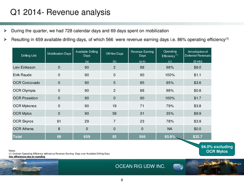
Task: Click the Contract Operating Efficiency footnote
Action: pos(59,154)
